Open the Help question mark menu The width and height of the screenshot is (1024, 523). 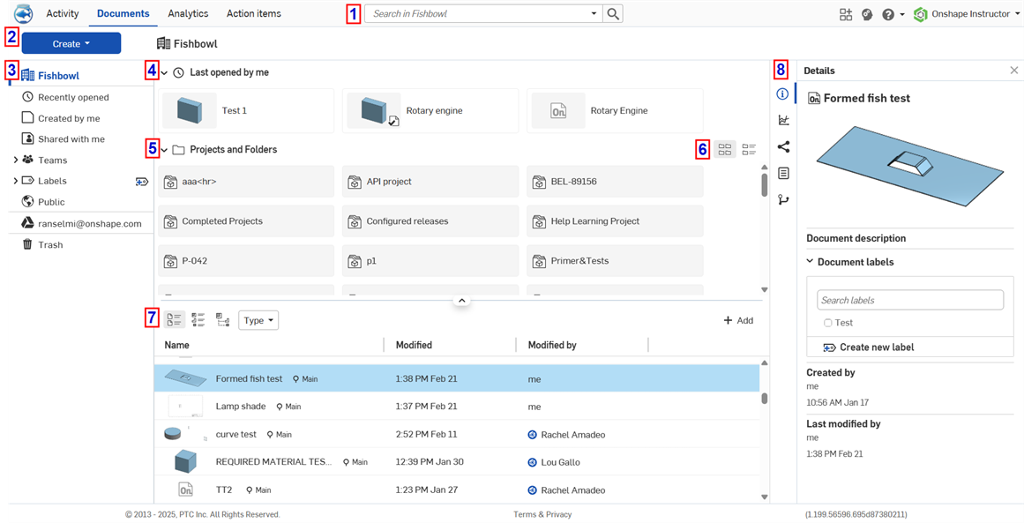tap(893, 14)
